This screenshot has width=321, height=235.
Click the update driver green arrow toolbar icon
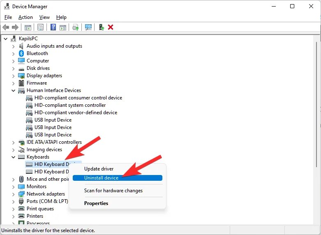102,27
